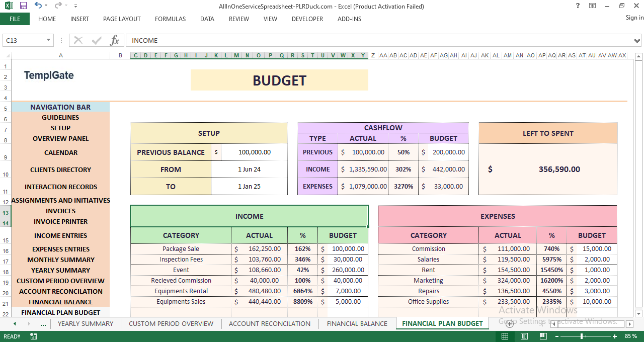The width and height of the screenshot is (644, 342).
Task: Select the TO date cell 1 Jan 25
Action: 249,187
